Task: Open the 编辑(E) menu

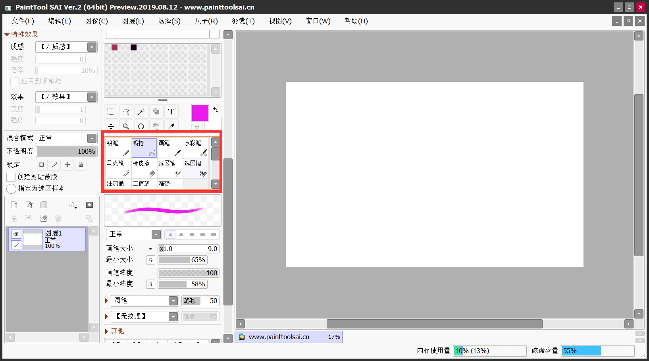Action: click(60, 21)
